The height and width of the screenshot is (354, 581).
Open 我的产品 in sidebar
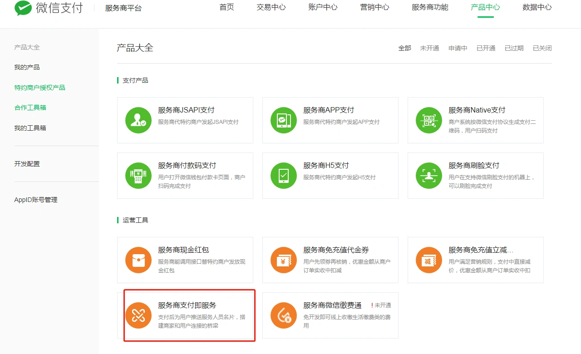coord(27,67)
